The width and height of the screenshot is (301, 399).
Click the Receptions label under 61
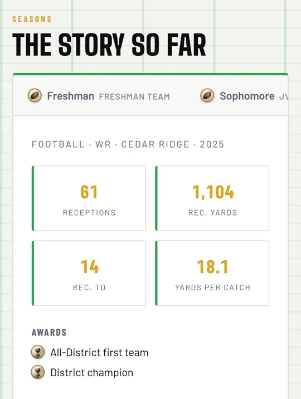[x=89, y=212]
